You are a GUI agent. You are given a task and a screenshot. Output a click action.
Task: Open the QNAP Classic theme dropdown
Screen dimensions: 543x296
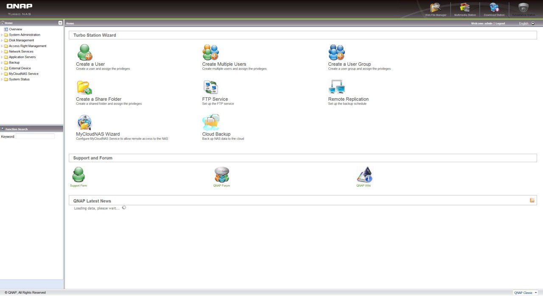click(525, 293)
